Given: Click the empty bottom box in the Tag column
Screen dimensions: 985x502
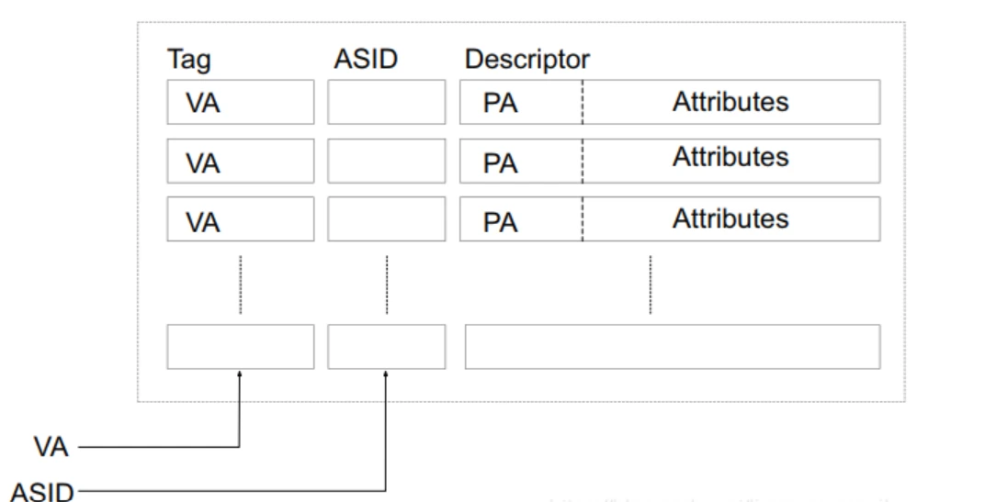Looking at the screenshot, I should (240, 347).
